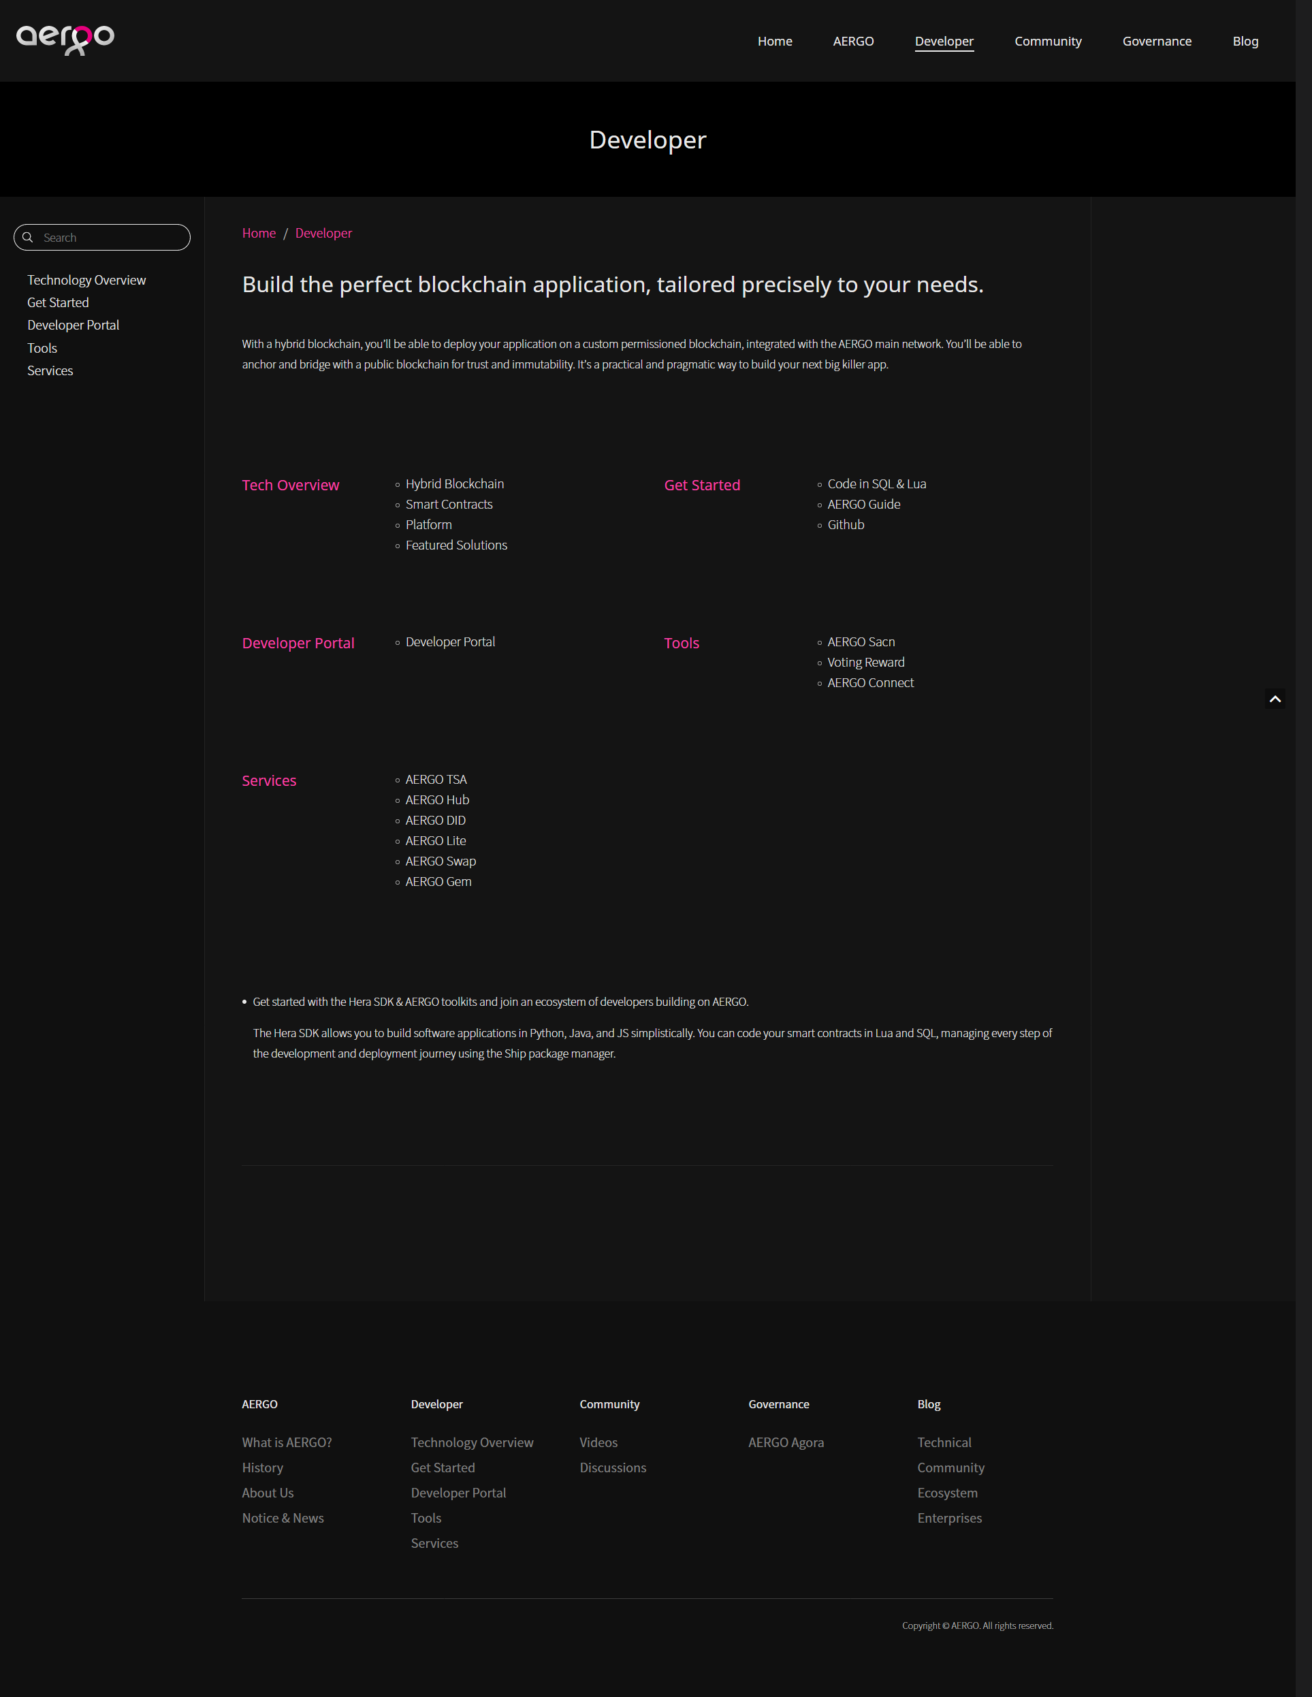Select the Developer tab in the top navigation
Image resolution: width=1312 pixels, height=1697 pixels.
pos(944,41)
